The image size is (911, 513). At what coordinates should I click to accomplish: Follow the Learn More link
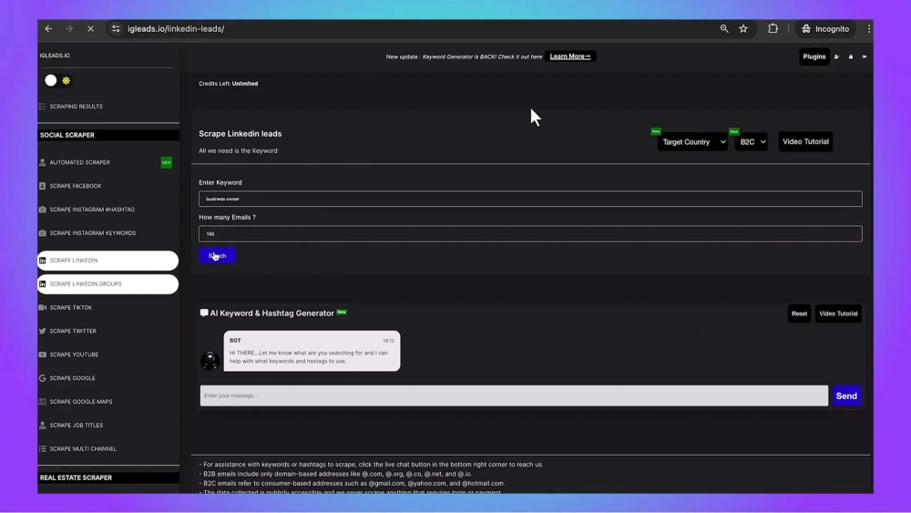(570, 56)
